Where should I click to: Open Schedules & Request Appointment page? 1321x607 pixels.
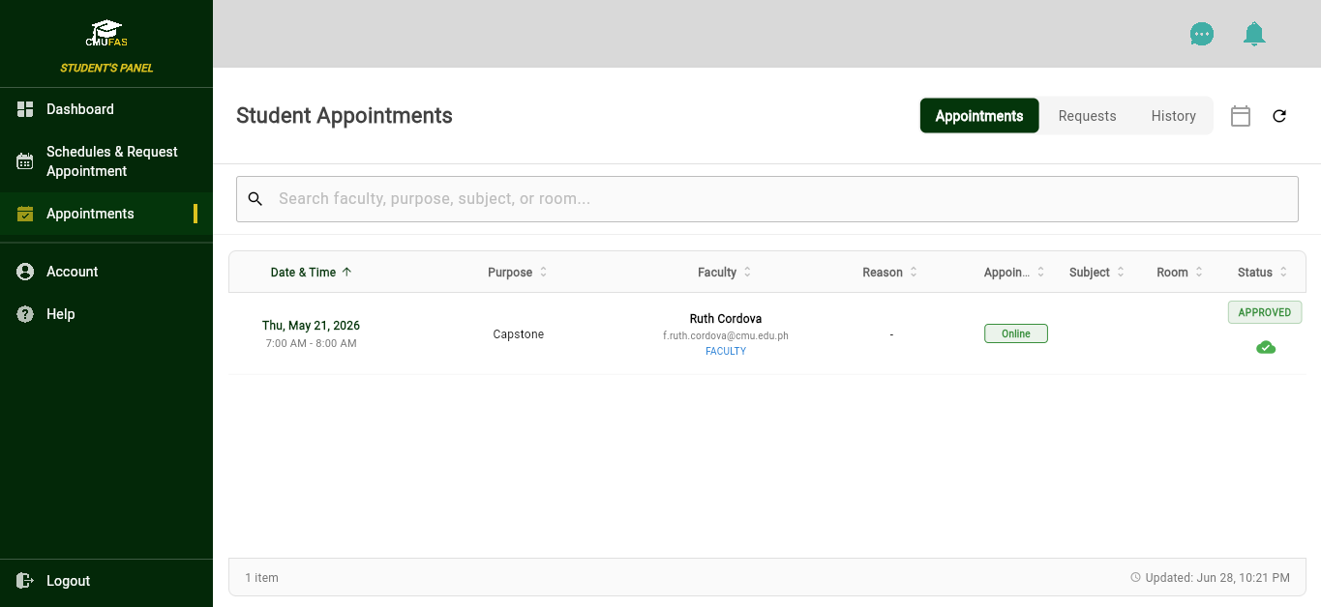pos(106,161)
